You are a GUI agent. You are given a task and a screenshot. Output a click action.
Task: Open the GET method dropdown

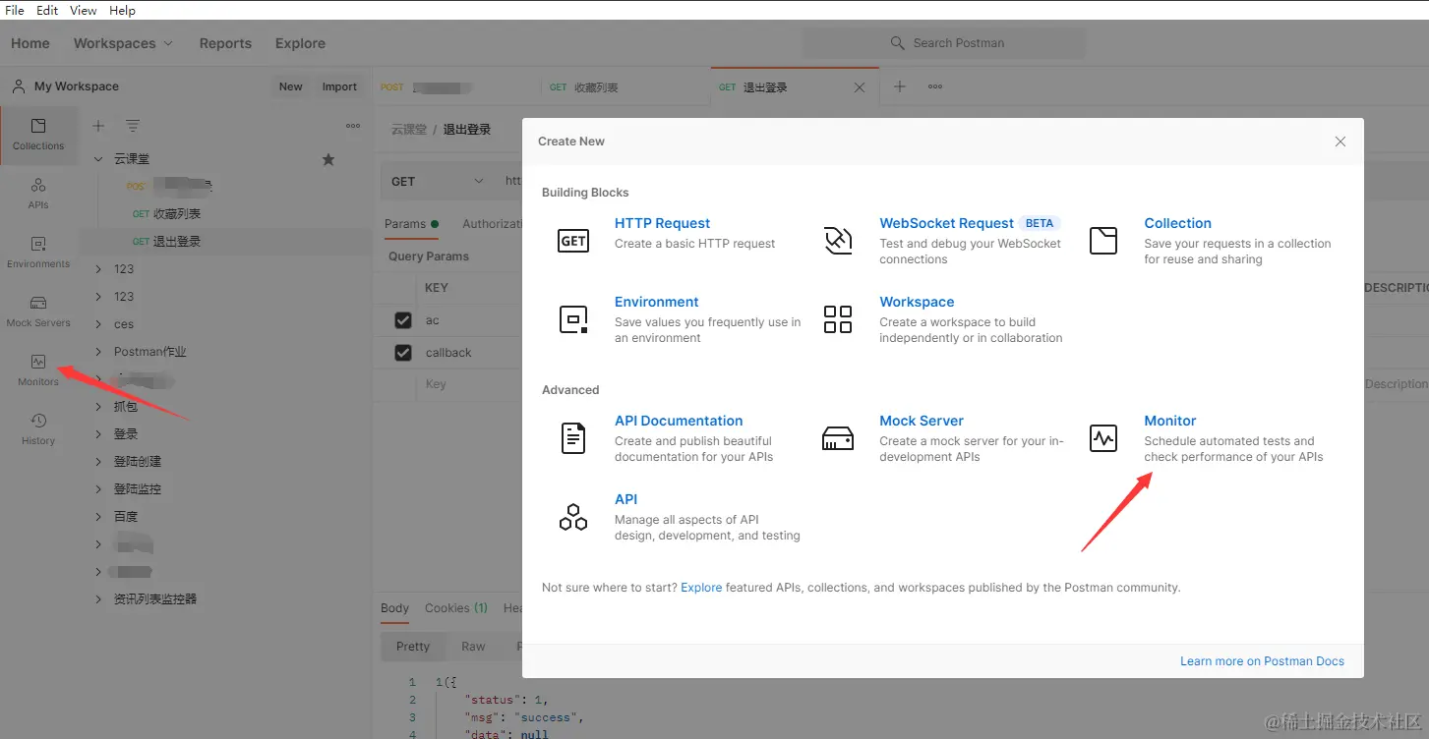[438, 181]
